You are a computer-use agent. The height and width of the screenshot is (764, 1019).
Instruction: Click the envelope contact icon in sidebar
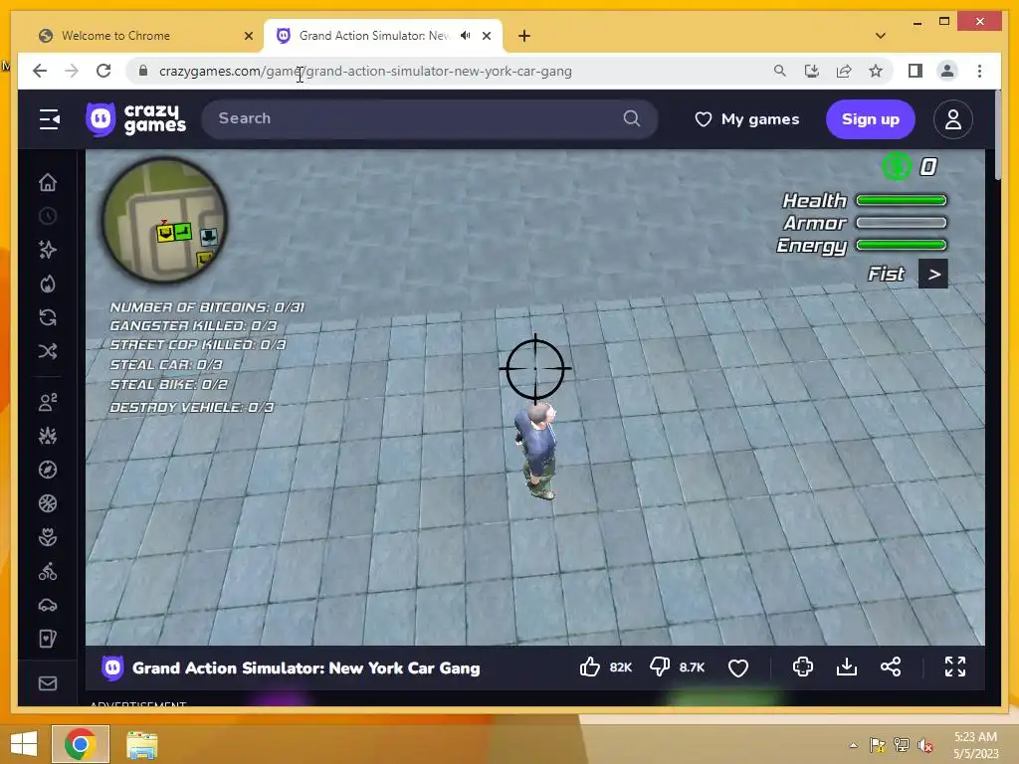[x=48, y=683]
